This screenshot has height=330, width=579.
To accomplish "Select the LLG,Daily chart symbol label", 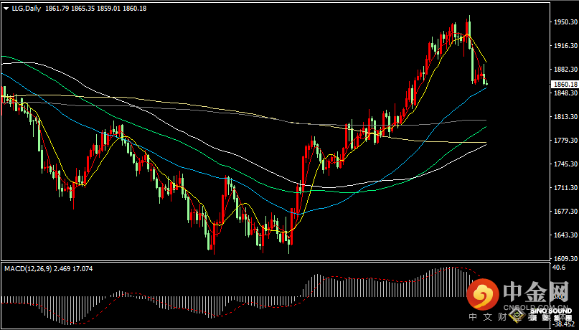I will (27, 8).
